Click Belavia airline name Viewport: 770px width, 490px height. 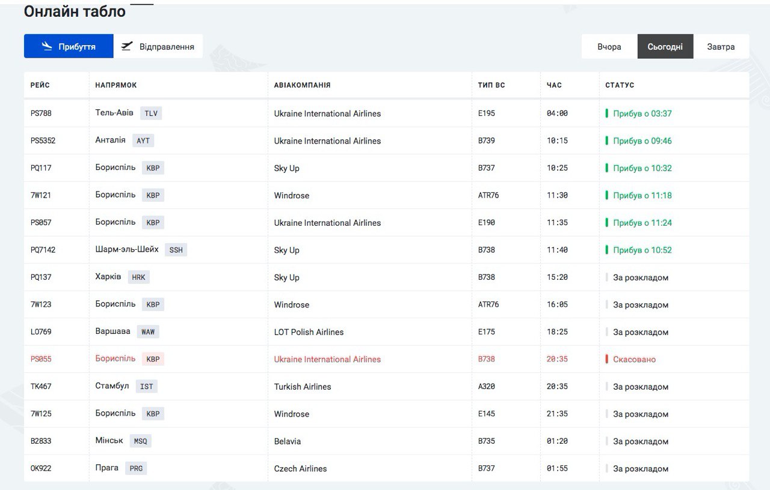click(x=288, y=441)
